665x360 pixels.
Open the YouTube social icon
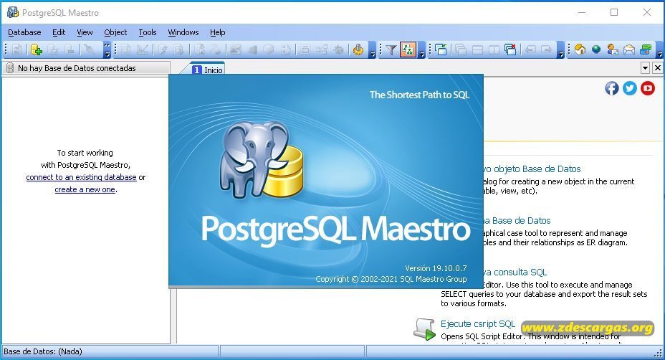click(x=648, y=88)
